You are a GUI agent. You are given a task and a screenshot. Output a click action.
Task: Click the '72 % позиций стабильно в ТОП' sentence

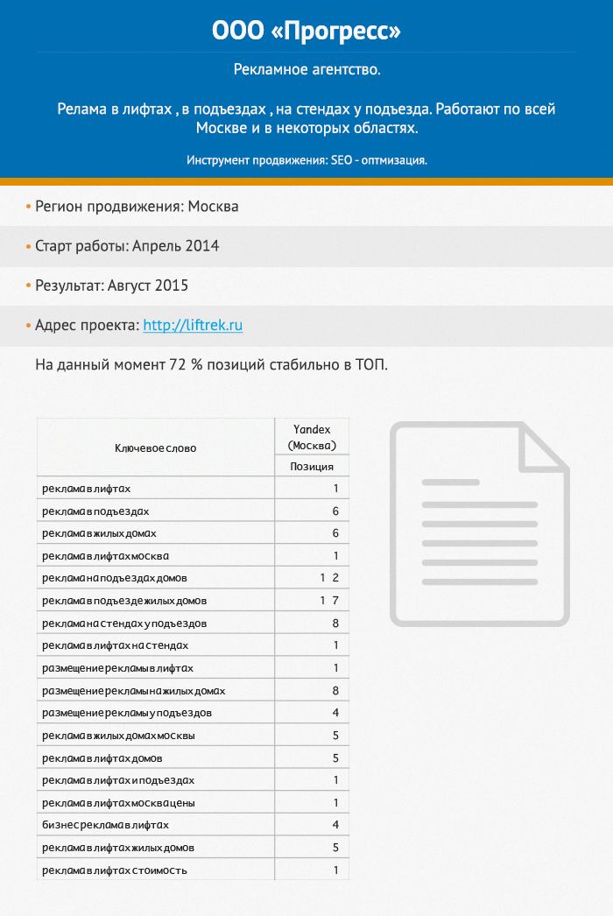tap(211, 364)
